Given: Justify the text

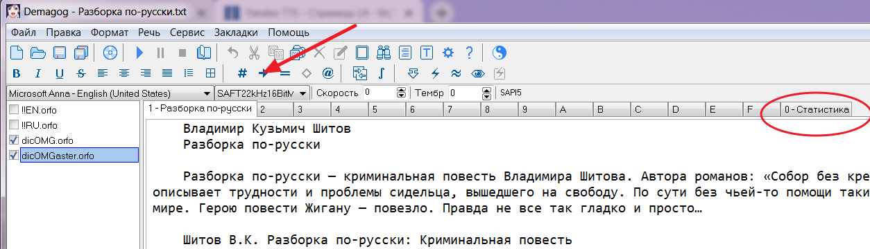Looking at the screenshot, I should coord(167,73).
